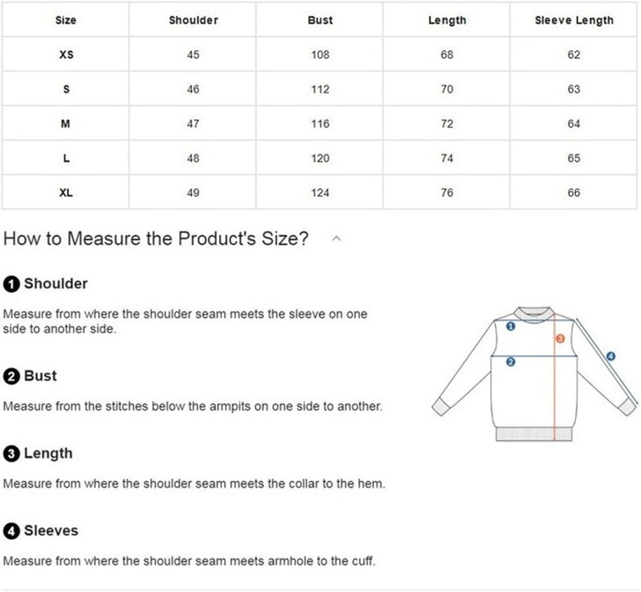This screenshot has height=592, width=641.
Task: Click the Length column header
Action: 447,20
